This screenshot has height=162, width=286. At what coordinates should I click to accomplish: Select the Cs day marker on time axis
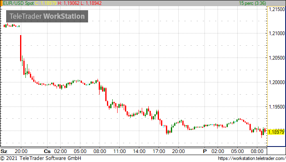click(x=47, y=151)
